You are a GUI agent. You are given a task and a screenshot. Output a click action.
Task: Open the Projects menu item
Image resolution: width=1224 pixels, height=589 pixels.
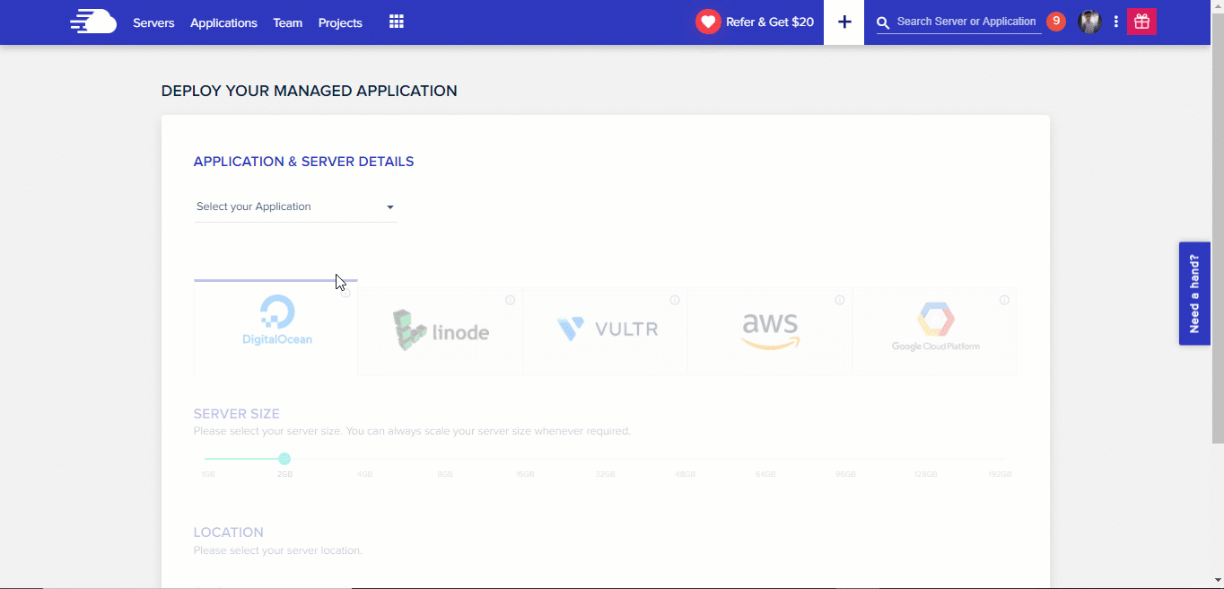point(340,22)
